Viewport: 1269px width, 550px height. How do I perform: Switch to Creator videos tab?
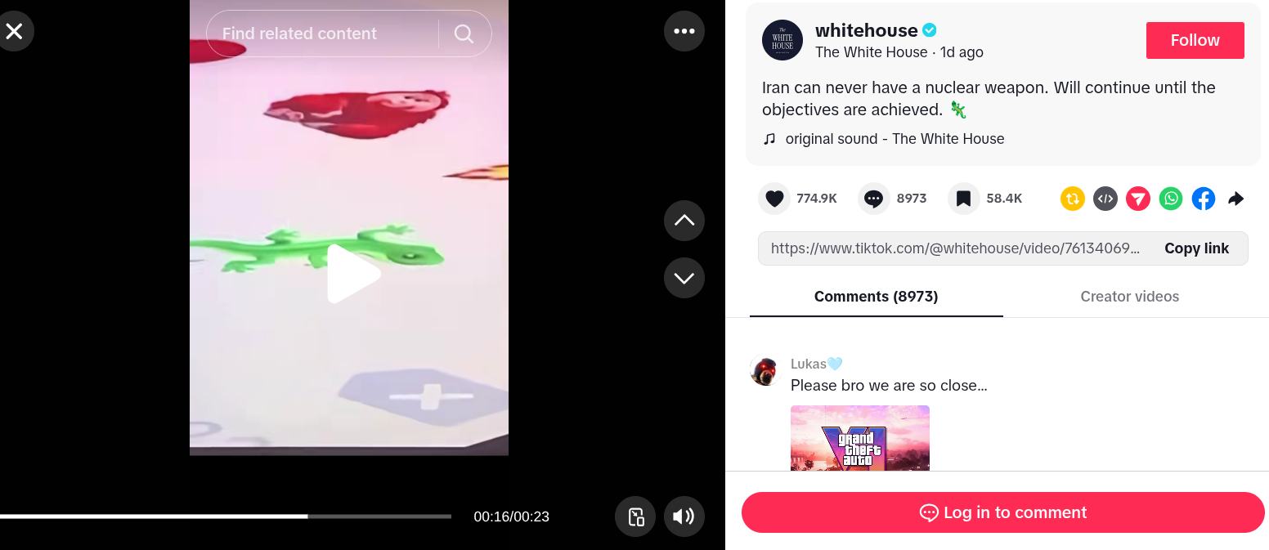click(1130, 297)
